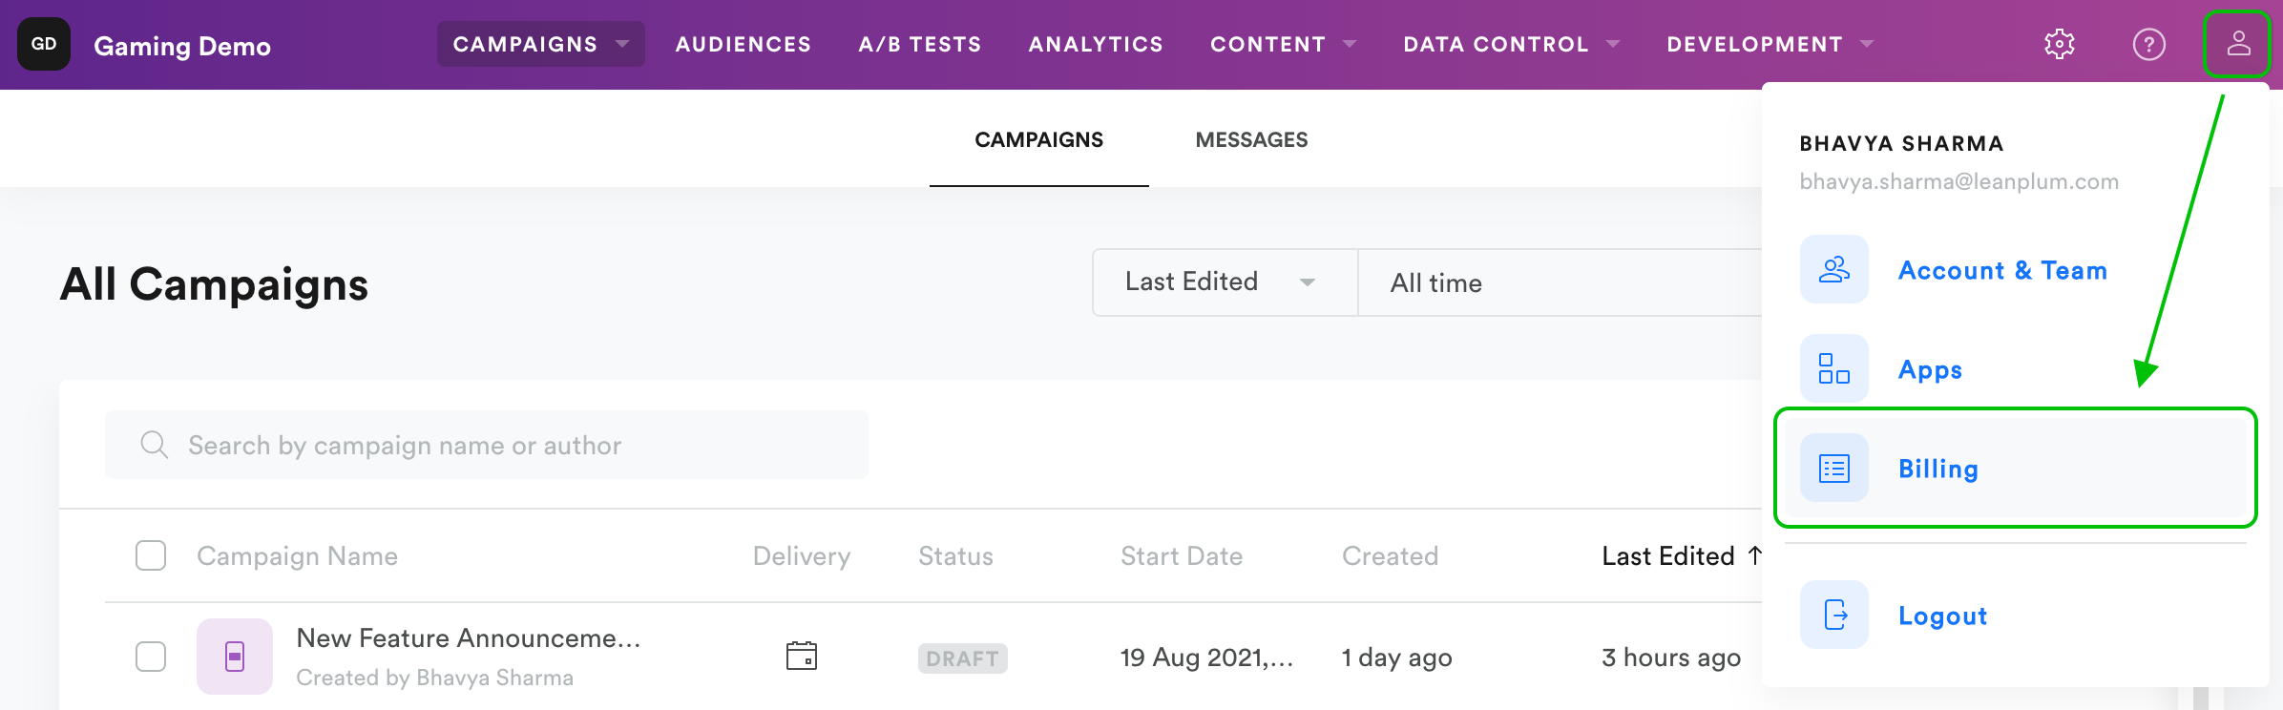
Task: Click the Logout link
Action: click(x=1942, y=616)
